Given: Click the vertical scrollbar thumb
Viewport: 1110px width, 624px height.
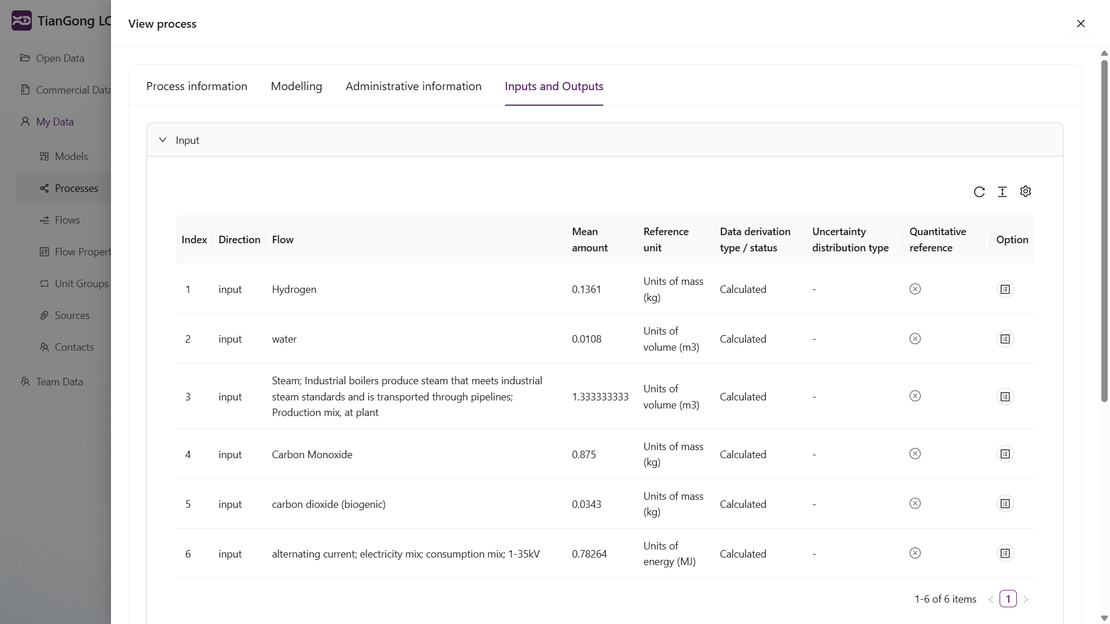Looking at the screenshot, I should [x=1104, y=231].
